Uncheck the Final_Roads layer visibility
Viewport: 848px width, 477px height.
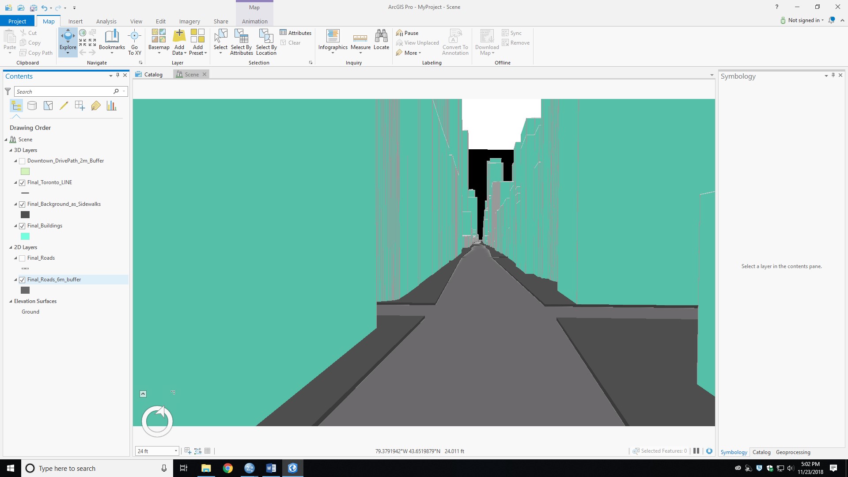pos(22,258)
